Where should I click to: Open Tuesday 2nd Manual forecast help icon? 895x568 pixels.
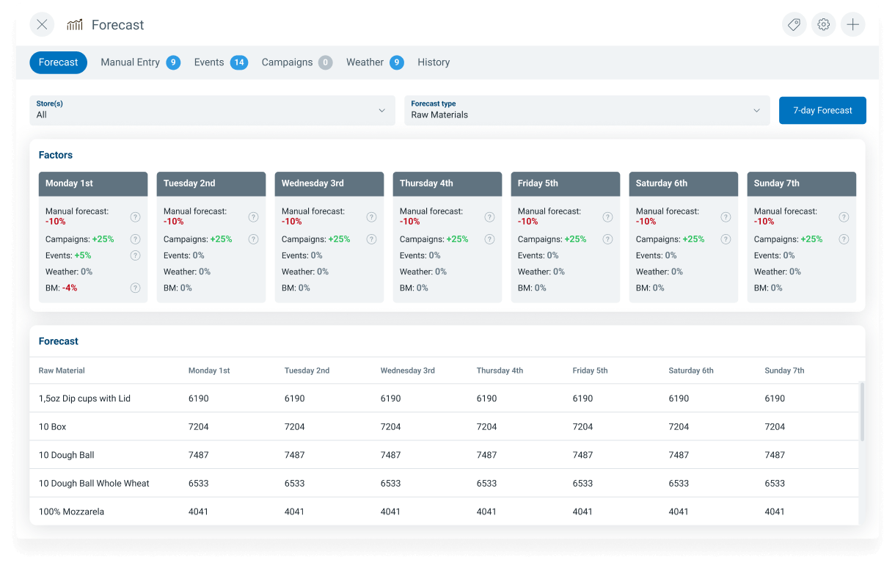pyautogui.click(x=253, y=217)
